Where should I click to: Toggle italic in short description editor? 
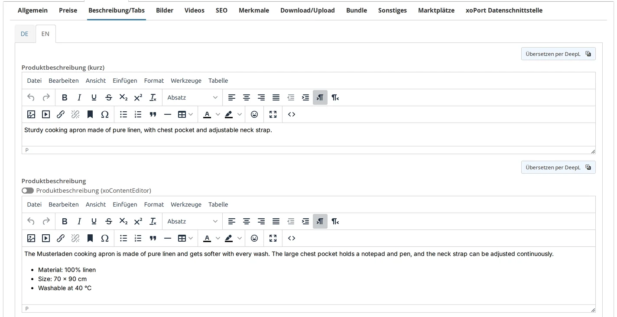click(x=79, y=97)
